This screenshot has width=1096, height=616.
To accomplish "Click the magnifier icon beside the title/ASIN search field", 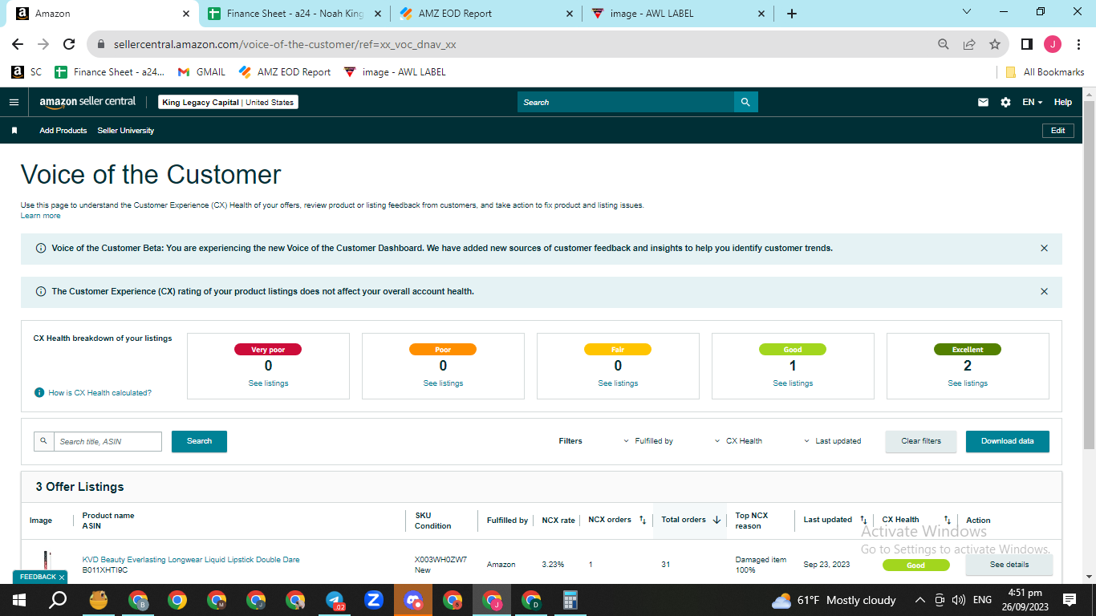I will point(43,441).
